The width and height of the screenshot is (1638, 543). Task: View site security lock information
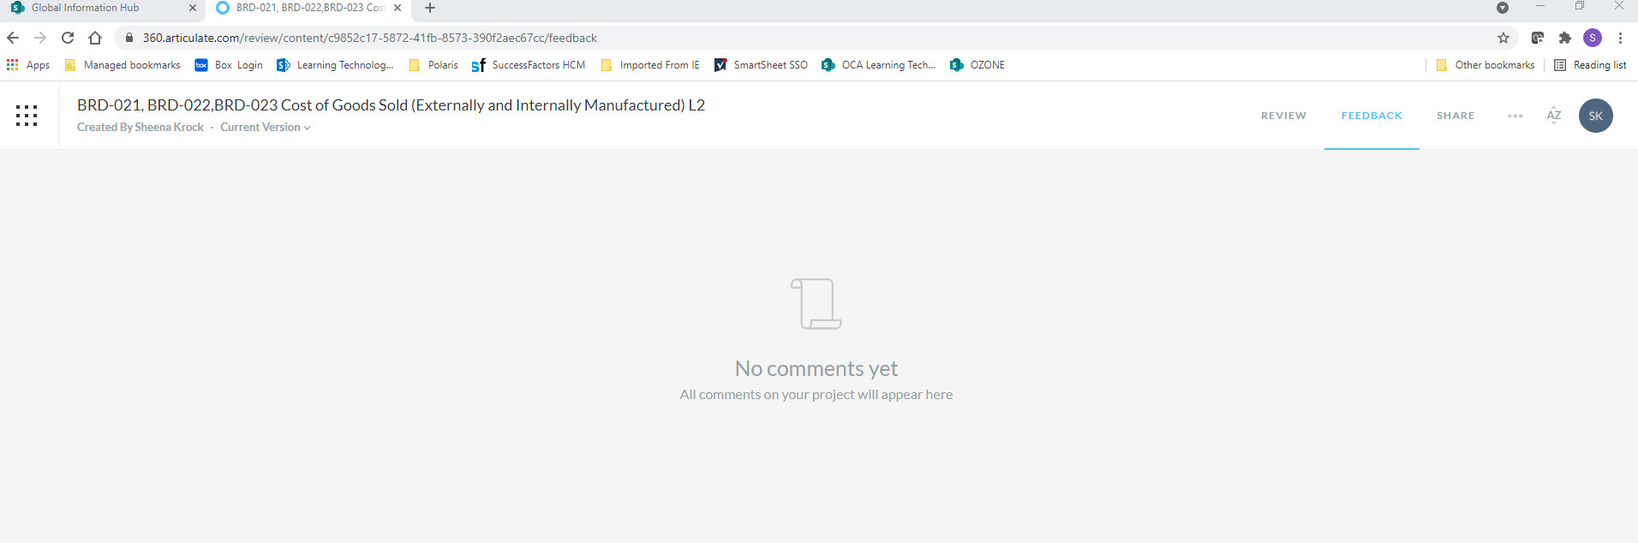pyautogui.click(x=129, y=38)
